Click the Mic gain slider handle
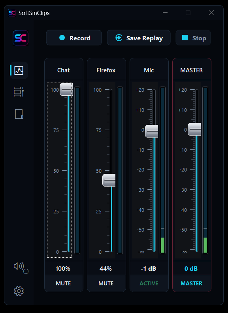The image size is (228, 313). click(151, 131)
